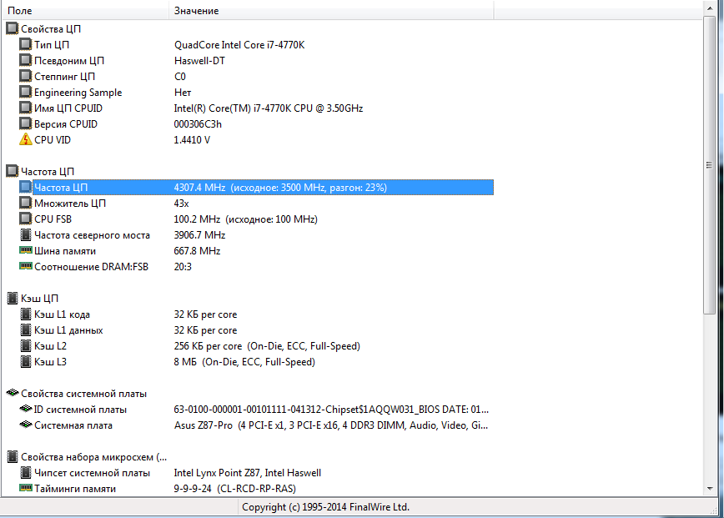Click the vertical scrollbar thumb

[709, 165]
